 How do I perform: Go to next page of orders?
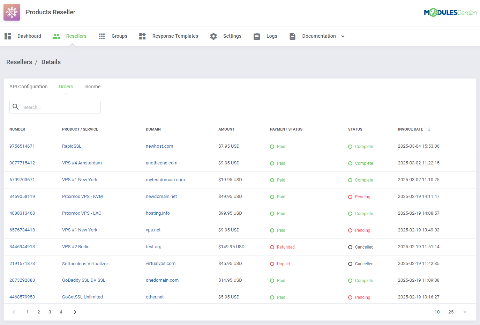pyautogui.click(x=75, y=312)
